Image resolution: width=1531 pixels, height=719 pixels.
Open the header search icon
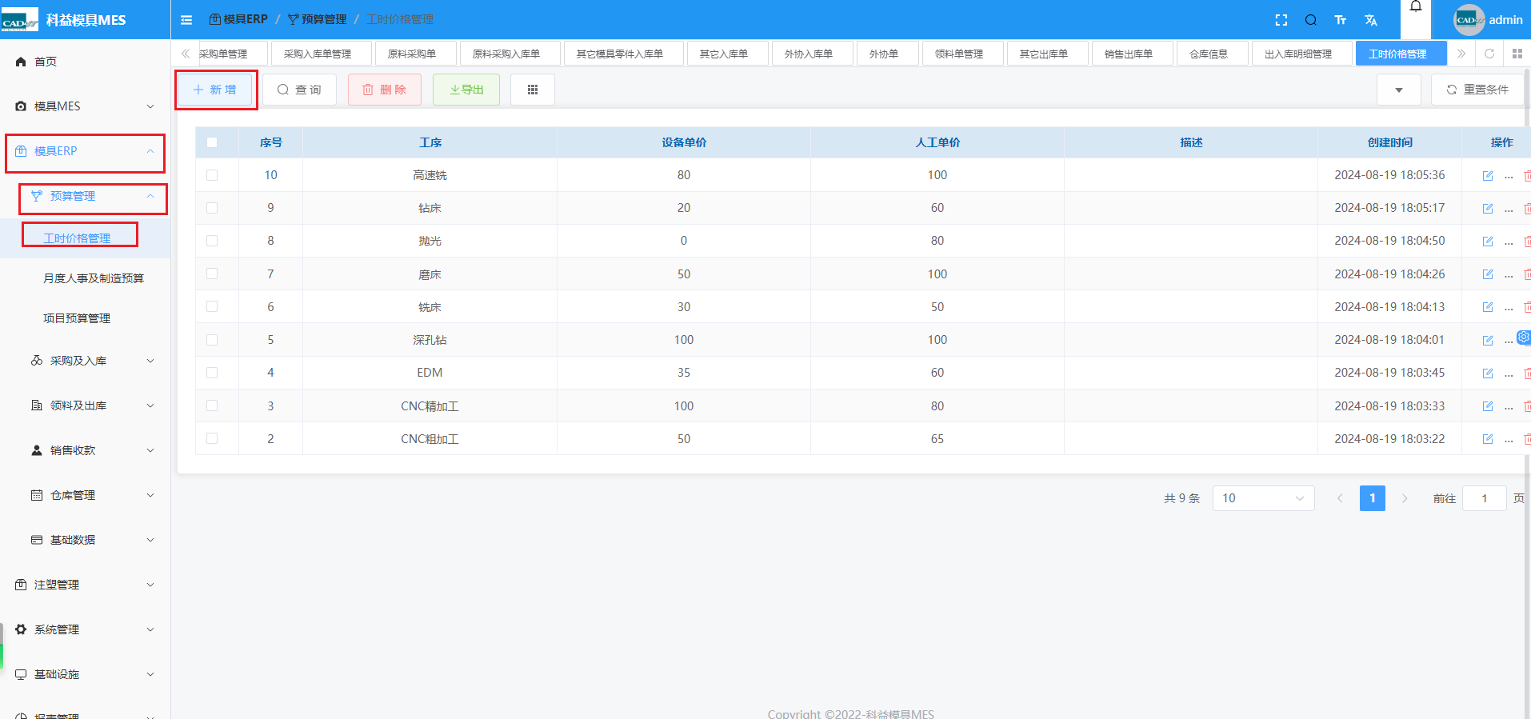coord(1311,20)
